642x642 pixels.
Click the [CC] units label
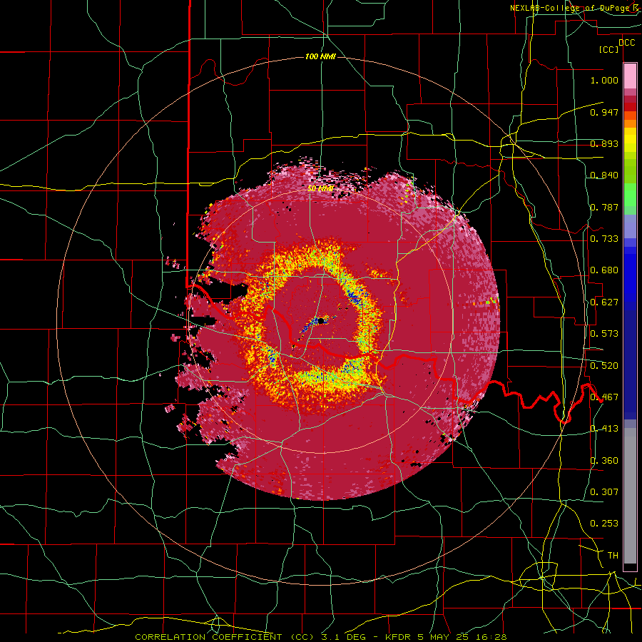pyautogui.click(x=609, y=49)
